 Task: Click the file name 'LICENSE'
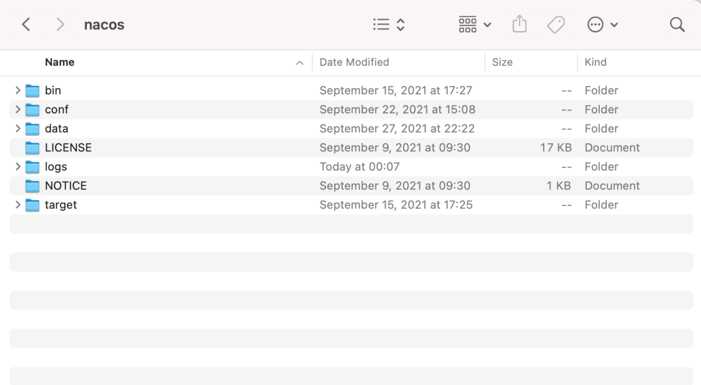[x=68, y=148]
